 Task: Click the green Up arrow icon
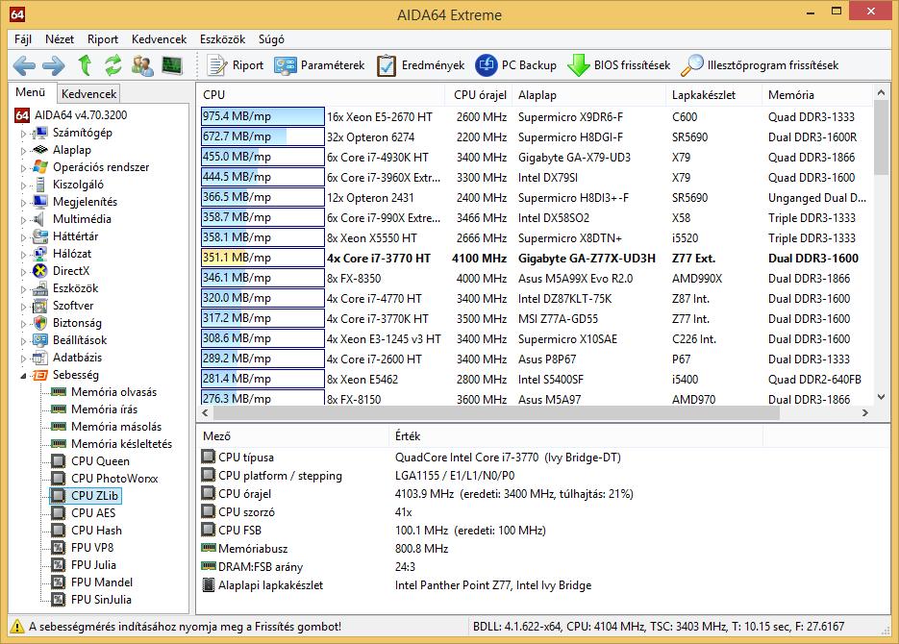coord(85,65)
